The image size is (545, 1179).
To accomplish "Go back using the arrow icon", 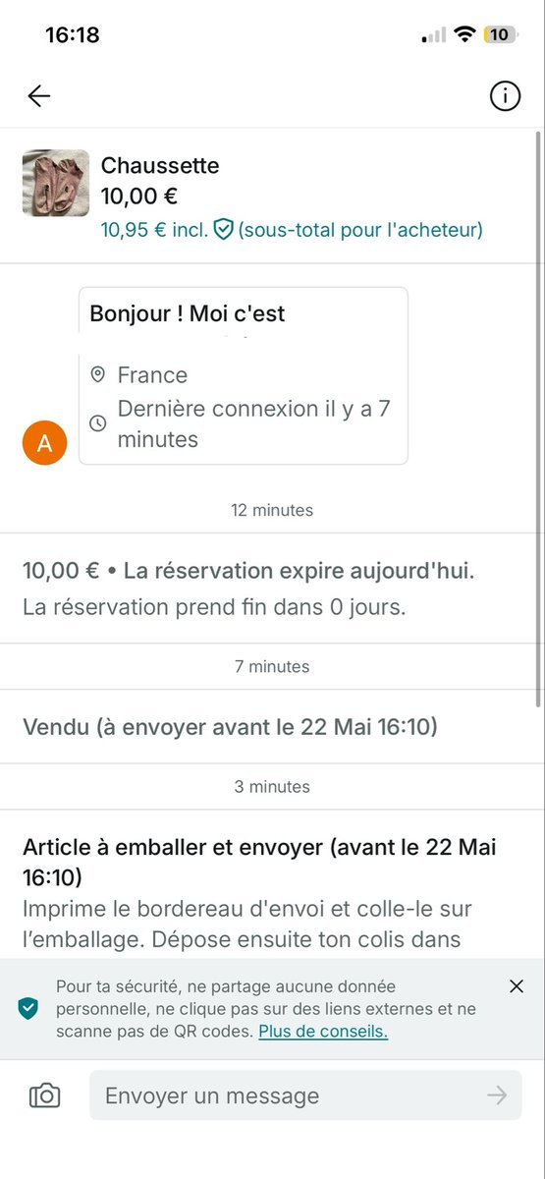I will [38, 95].
